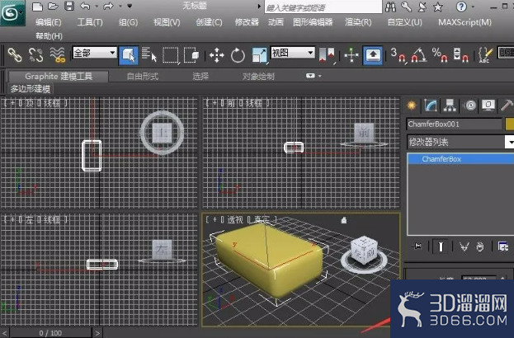Switch to 对象绘制 ribbon tab

pos(258,77)
